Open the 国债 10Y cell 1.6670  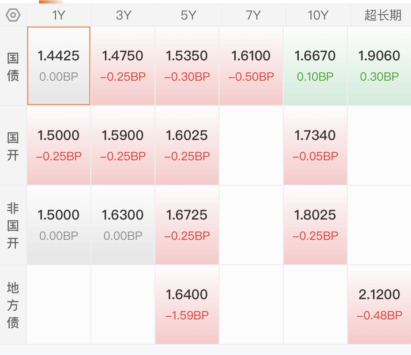point(315,66)
